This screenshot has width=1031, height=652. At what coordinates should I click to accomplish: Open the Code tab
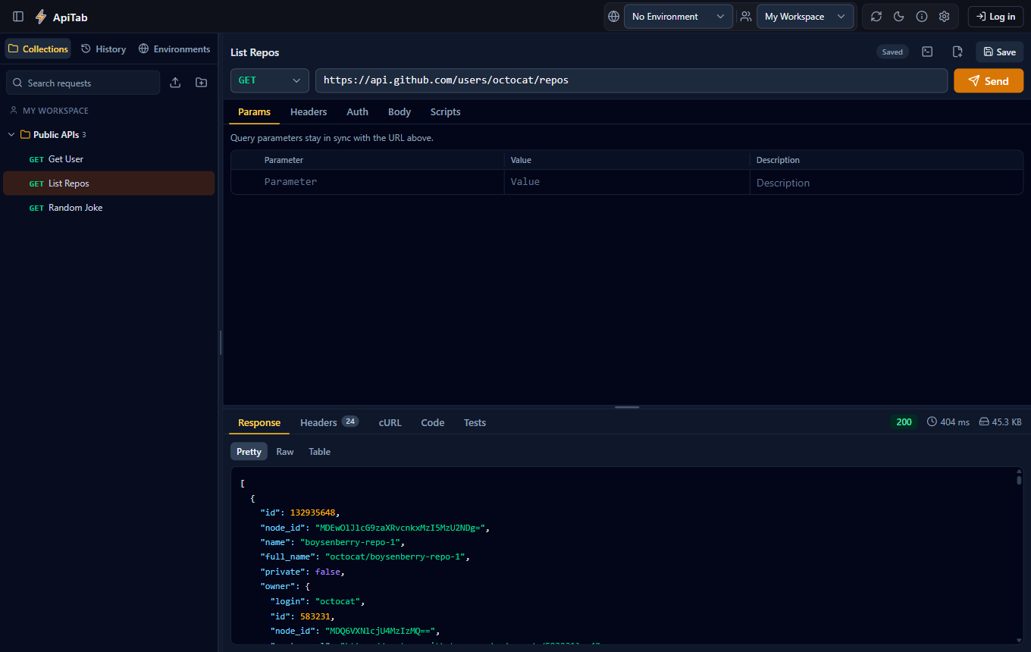(432, 422)
